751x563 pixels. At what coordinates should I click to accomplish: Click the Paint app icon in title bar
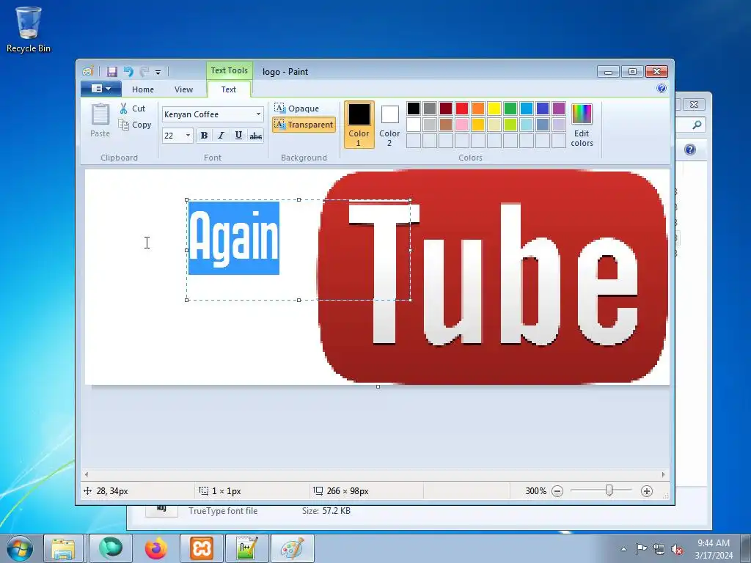[x=88, y=72]
